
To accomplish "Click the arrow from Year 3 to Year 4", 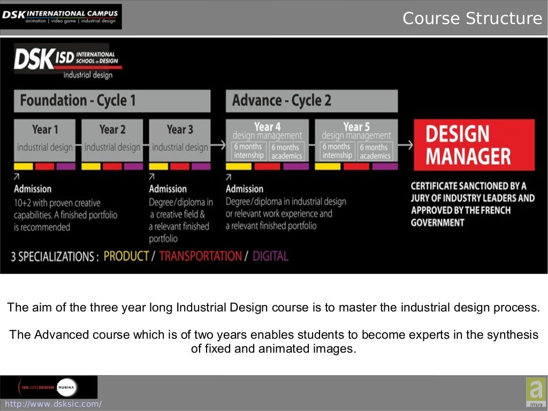I will pyautogui.click(x=218, y=144).
